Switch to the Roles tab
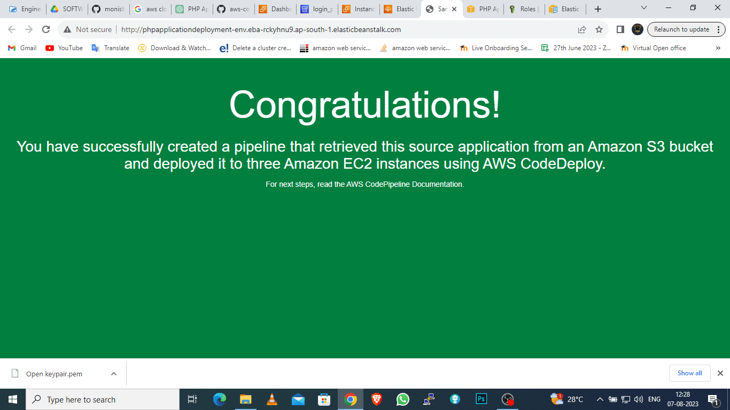The image size is (730, 410). [x=524, y=9]
